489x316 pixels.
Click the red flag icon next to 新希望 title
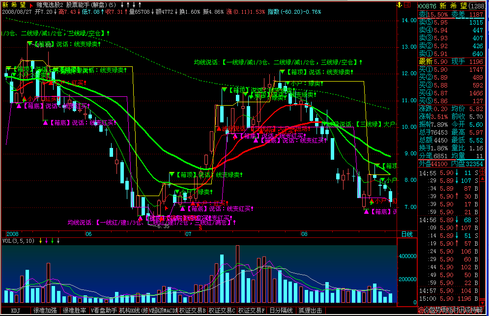pyautogui.click(x=31, y=5)
